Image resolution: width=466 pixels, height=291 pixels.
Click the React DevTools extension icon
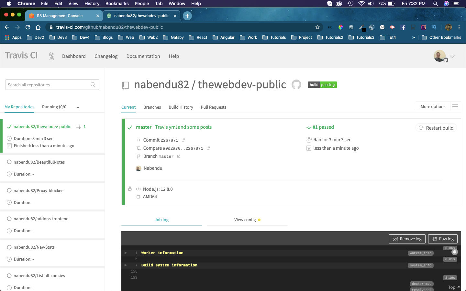(x=351, y=27)
